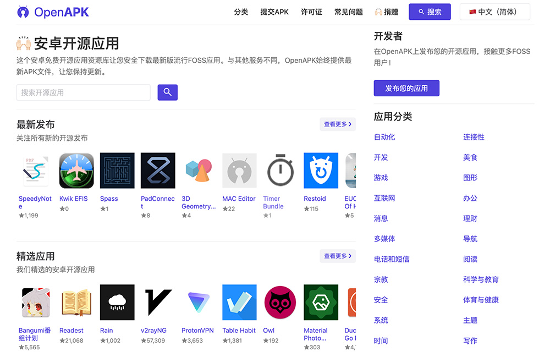Open the 消息 category
550x357 pixels.
pyautogui.click(x=381, y=218)
